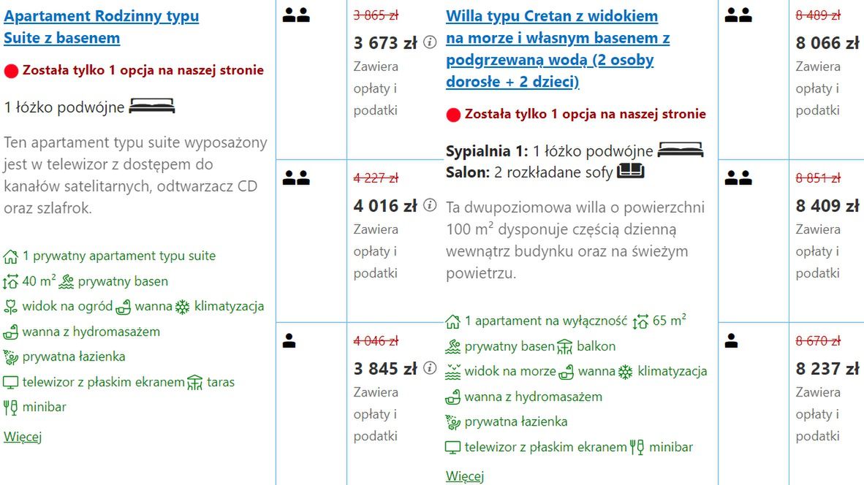
Task: Click 'wanna z hydromasażem' in suite amenities
Action: [x=91, y=332]
